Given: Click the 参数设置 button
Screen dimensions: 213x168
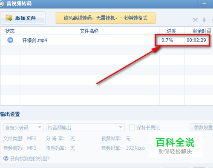Looking at the screenshot, I should (x=201, y=127).
